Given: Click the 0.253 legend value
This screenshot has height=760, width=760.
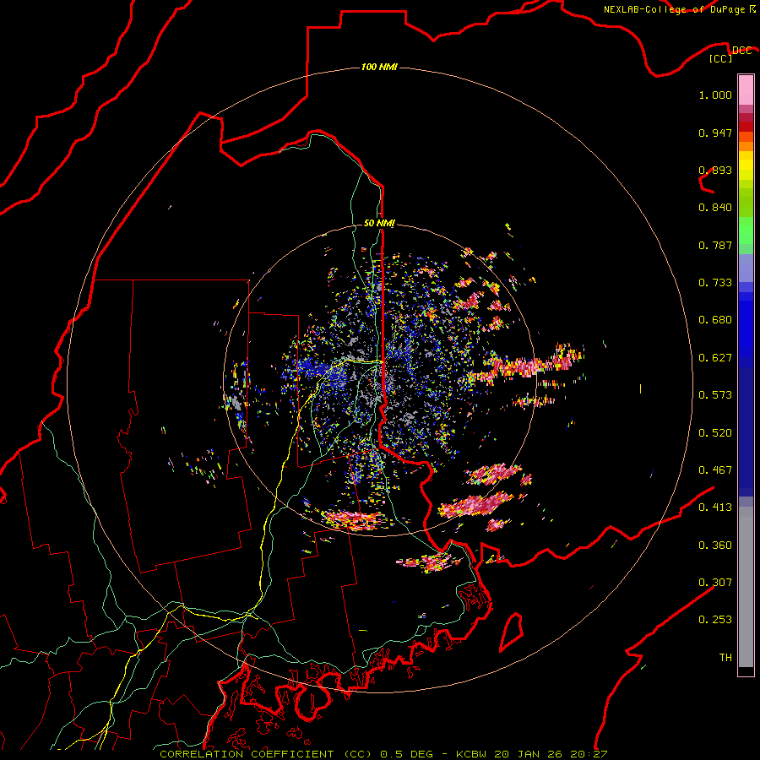Looking at the screenshot, I should click(x=715, y=620).
